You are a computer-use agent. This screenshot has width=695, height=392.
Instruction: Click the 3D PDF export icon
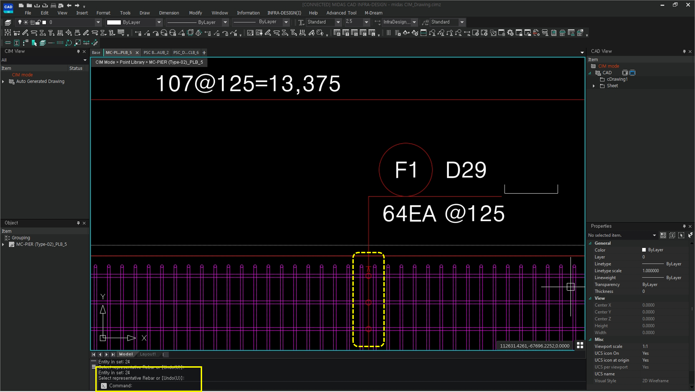536,33
